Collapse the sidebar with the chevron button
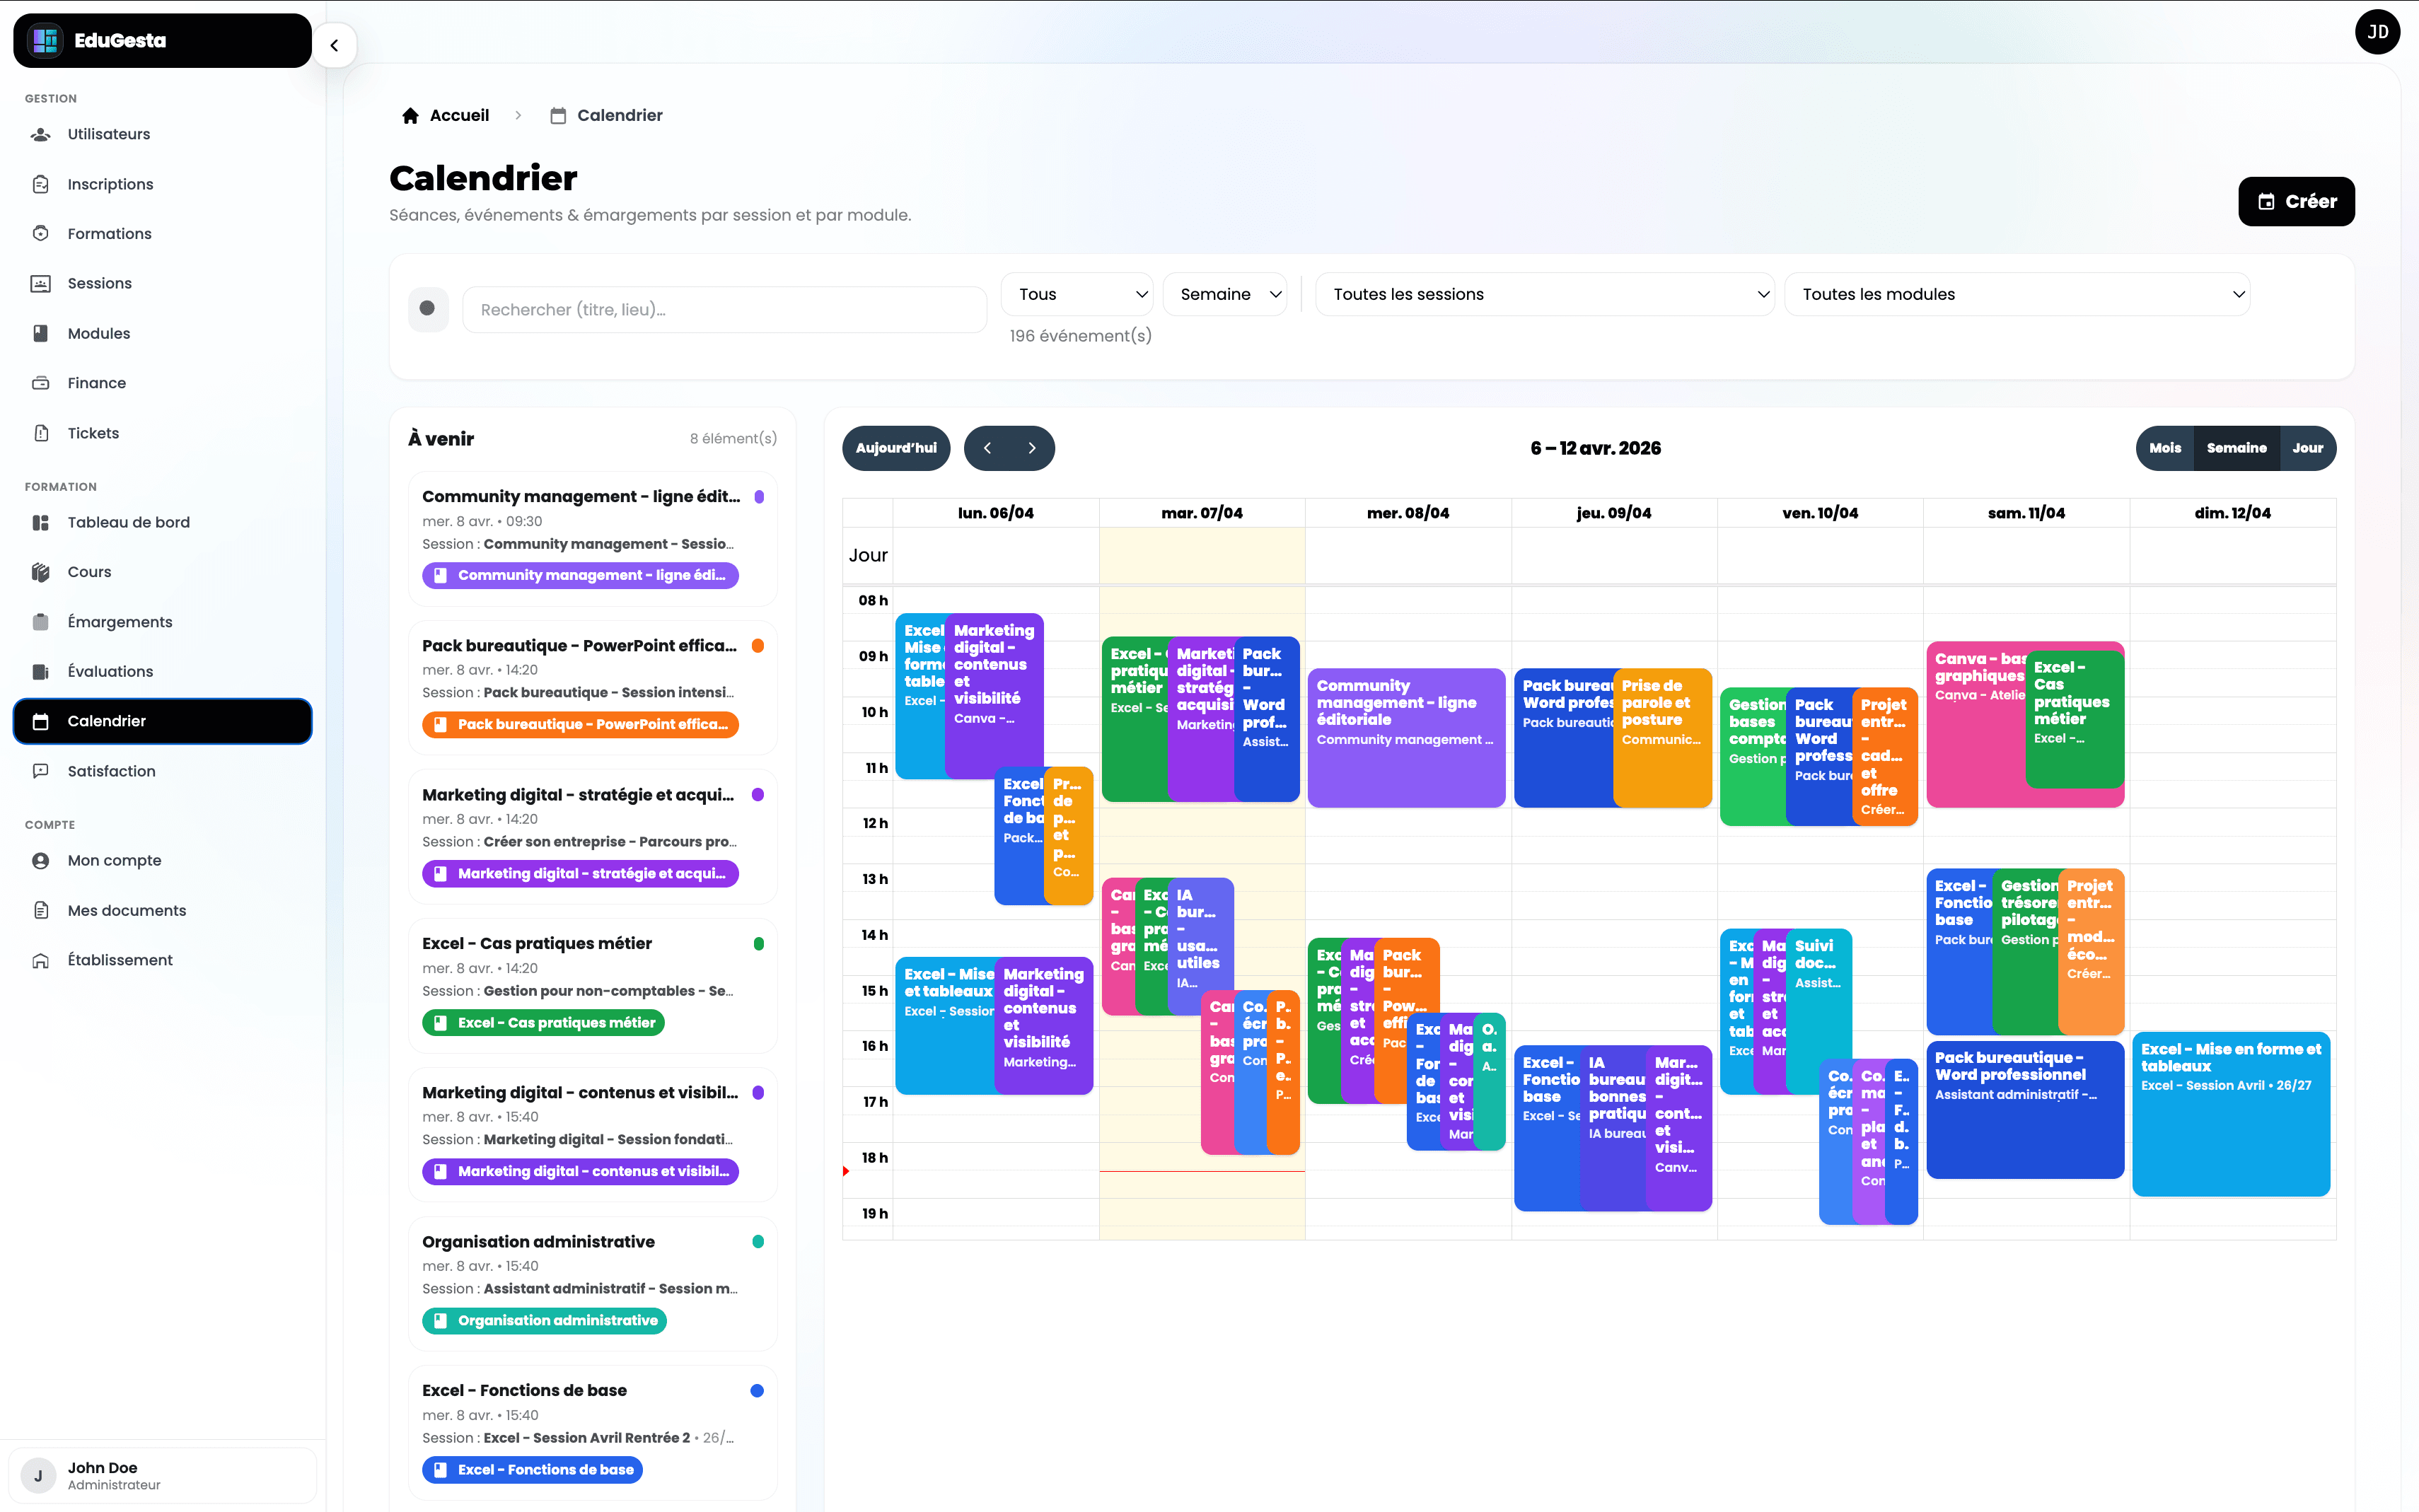Viewport: 2419px width, 1512px height. (335, 45)
